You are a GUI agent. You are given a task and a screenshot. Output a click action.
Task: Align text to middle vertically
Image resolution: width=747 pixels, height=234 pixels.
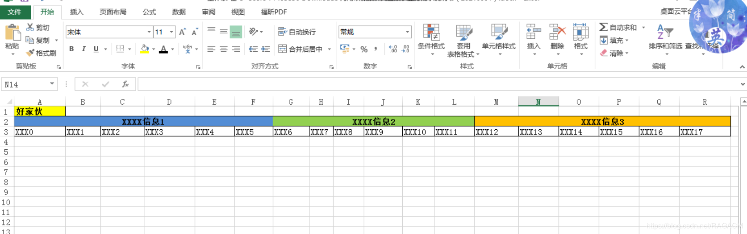[223, 32]
